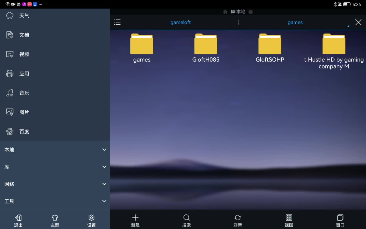Open the 视图 (View) toolbar icon
The image size is (366, 229).
tap(289, 220)
